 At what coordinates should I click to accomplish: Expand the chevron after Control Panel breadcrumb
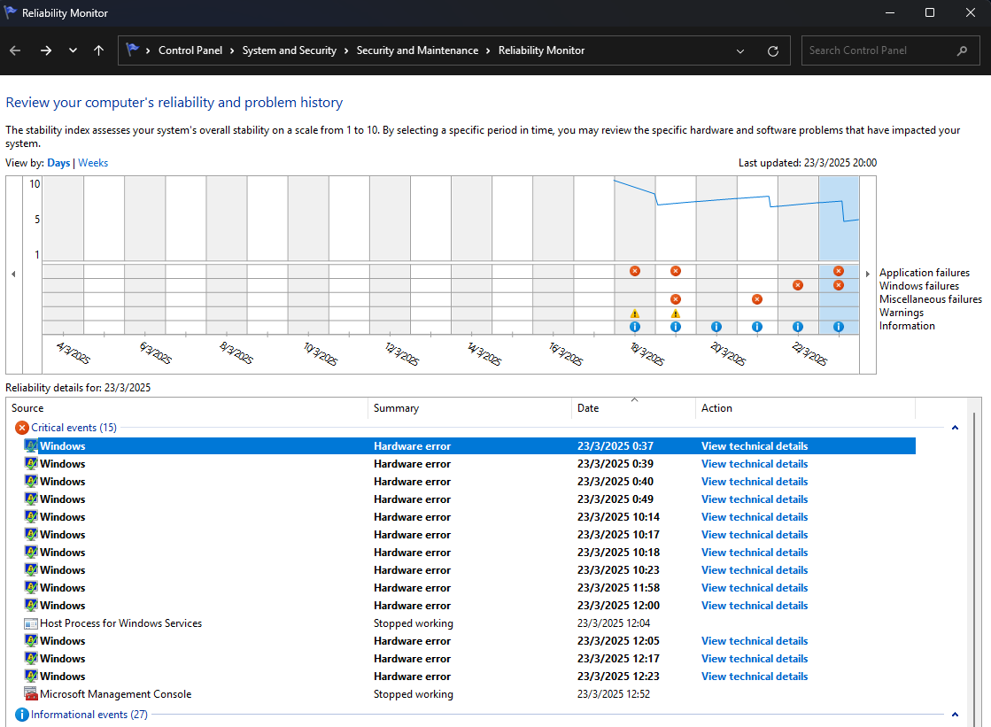coord(232,50)
